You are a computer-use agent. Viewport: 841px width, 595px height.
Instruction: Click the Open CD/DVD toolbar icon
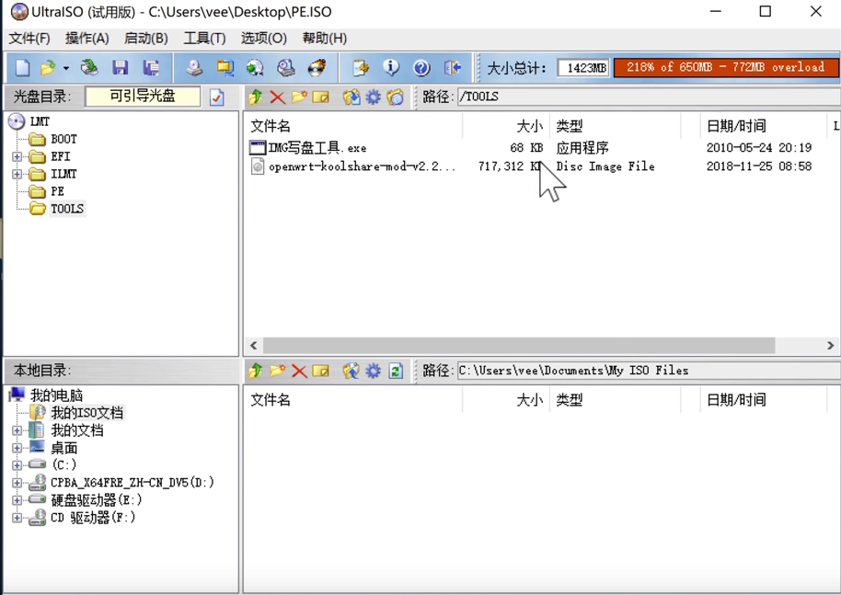(89, 67)
